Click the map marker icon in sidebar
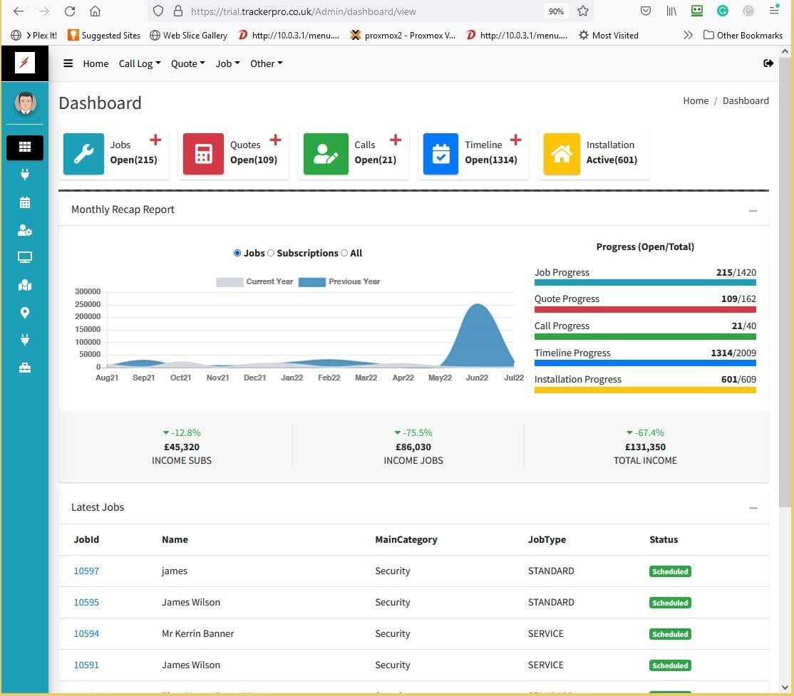The height and width of the screenshot is (696, 794). click(25, 313)
